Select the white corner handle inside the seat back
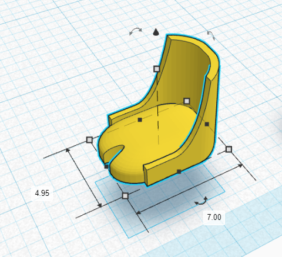The height and width of the screenshot is (257, 282). (187, 101)
